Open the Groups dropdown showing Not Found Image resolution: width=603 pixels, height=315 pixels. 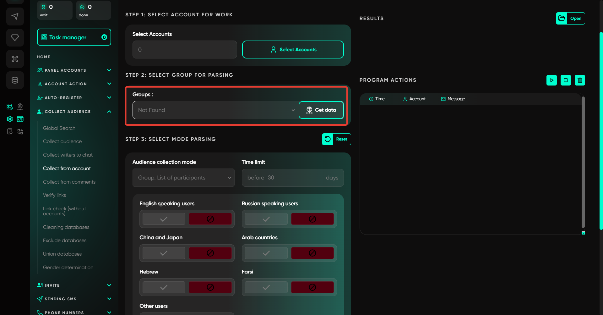216,110
